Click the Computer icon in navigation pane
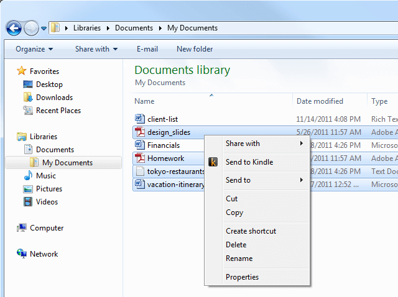Image resolution: width=398 pixels, height=297 pixels. [22, 227]
